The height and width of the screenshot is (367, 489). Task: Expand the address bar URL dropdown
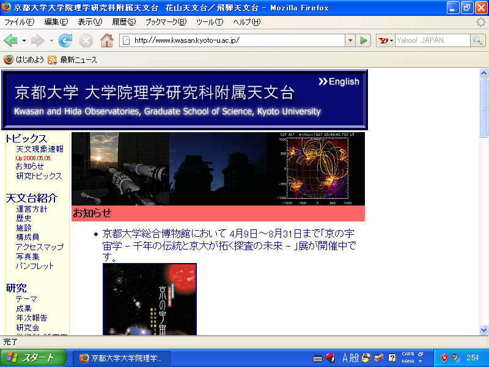tap(350, 40)
